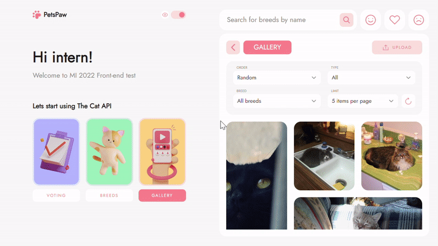Open the Type dropdown set to All
This screenshot has height=246, width=438.
[371, 78]
